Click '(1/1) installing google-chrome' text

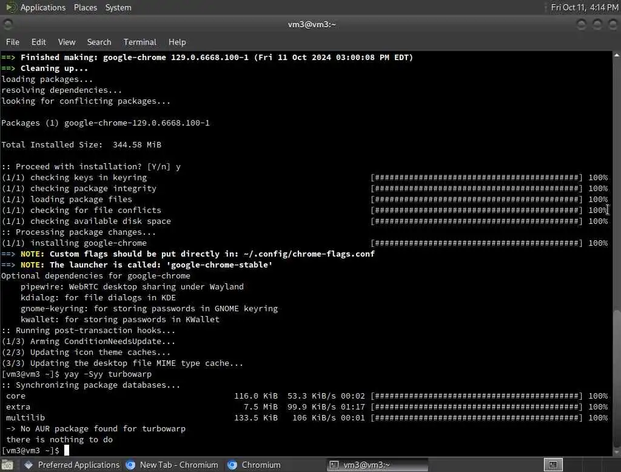click(x=74, y=243)
